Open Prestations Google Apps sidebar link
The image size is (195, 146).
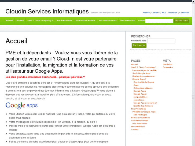tap(144, 112)
